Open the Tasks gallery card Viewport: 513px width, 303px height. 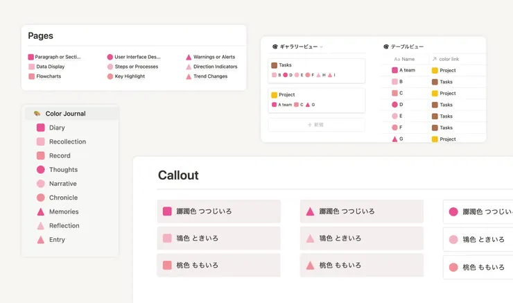[x=316, y=71]
